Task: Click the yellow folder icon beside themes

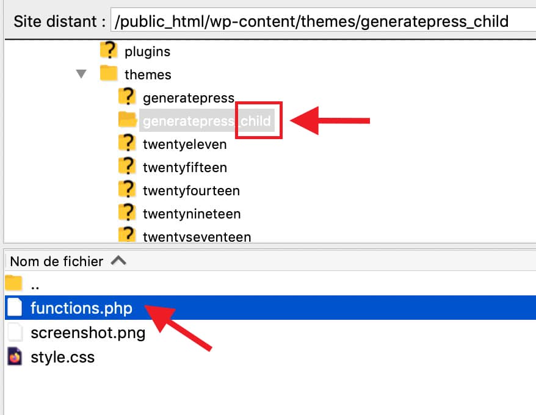Action: click(108, 74)
